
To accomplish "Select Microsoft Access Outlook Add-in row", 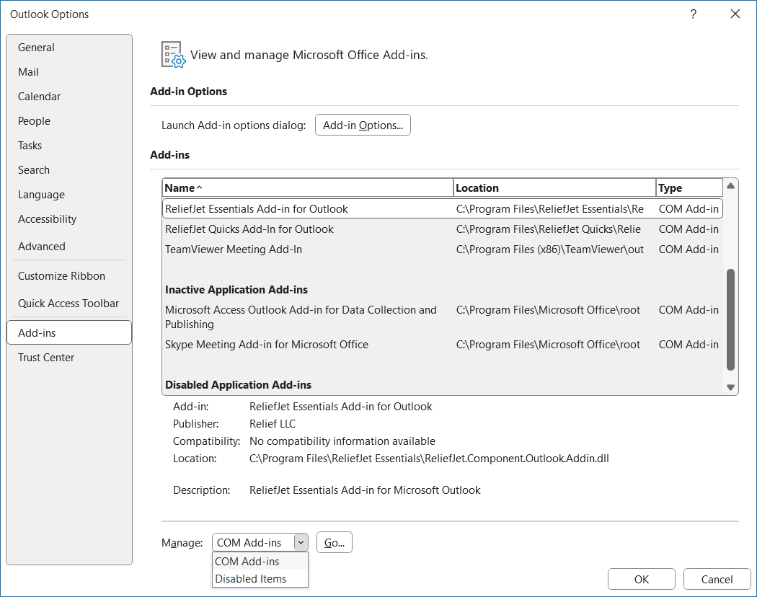I will point(442,317).
